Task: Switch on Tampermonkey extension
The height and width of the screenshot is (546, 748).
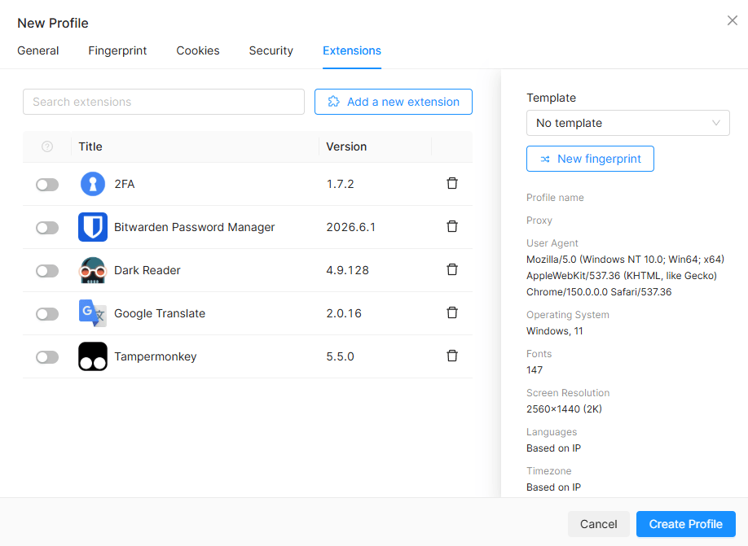Action: 47,357
